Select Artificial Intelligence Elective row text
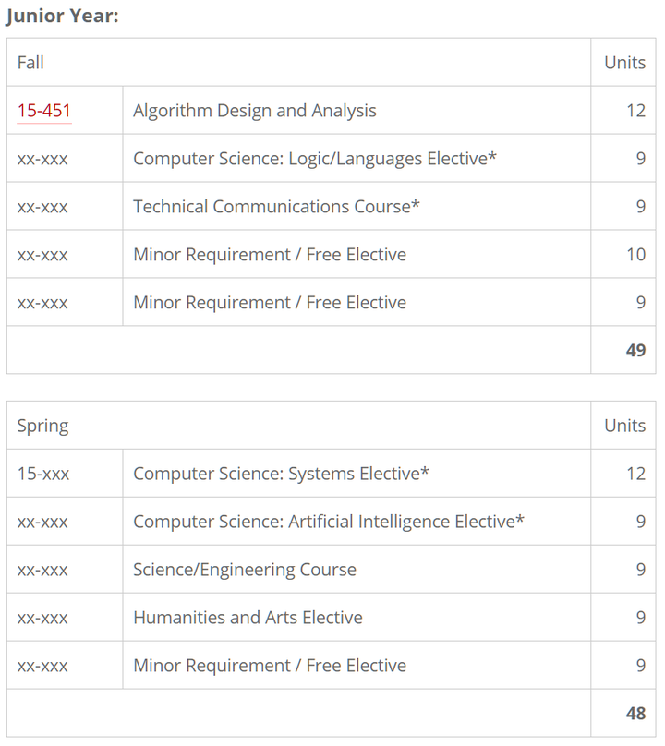Image resolution: width=665 pixels, height=746 pixels. 329,522
